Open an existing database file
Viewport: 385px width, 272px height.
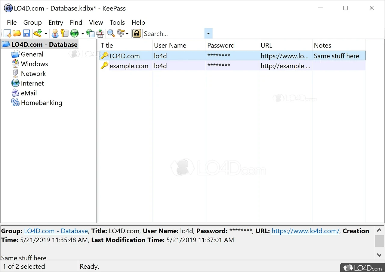[x=17, y=33]
